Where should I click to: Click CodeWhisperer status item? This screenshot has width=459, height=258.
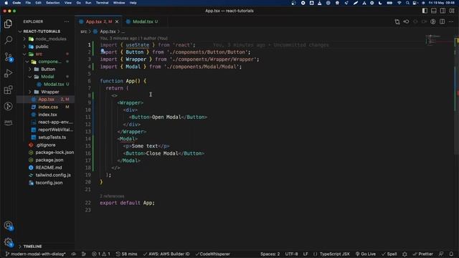point(212,254)
